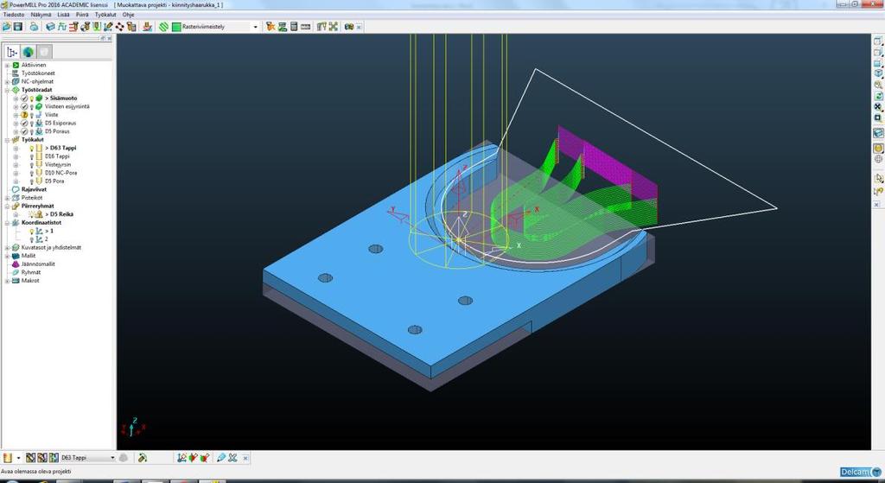This screenshot has width=885, height=483.
Task: Select the D5 Reikä feature set
Action: click(61, 214)
